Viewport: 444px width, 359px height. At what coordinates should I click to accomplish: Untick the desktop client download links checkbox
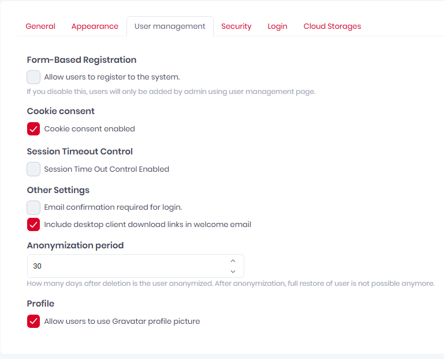coord(33,225)
